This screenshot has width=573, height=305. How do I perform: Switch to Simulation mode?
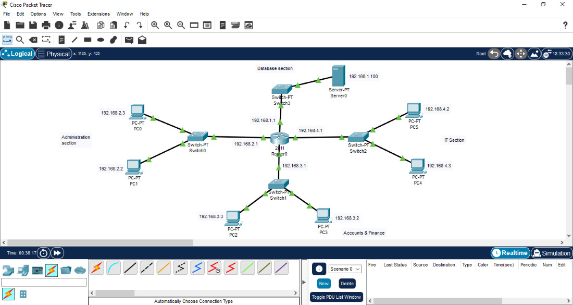pyautogui.click(x=551, y=253)
